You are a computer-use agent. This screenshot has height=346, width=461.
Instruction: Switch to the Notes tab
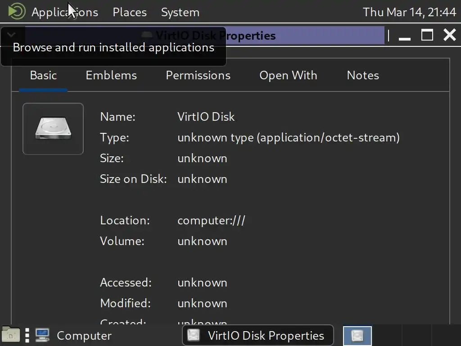pos(363,75)
